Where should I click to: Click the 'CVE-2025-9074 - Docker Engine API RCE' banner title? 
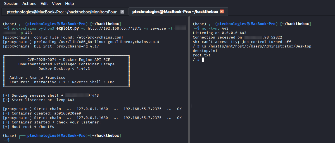click(69, 60)
